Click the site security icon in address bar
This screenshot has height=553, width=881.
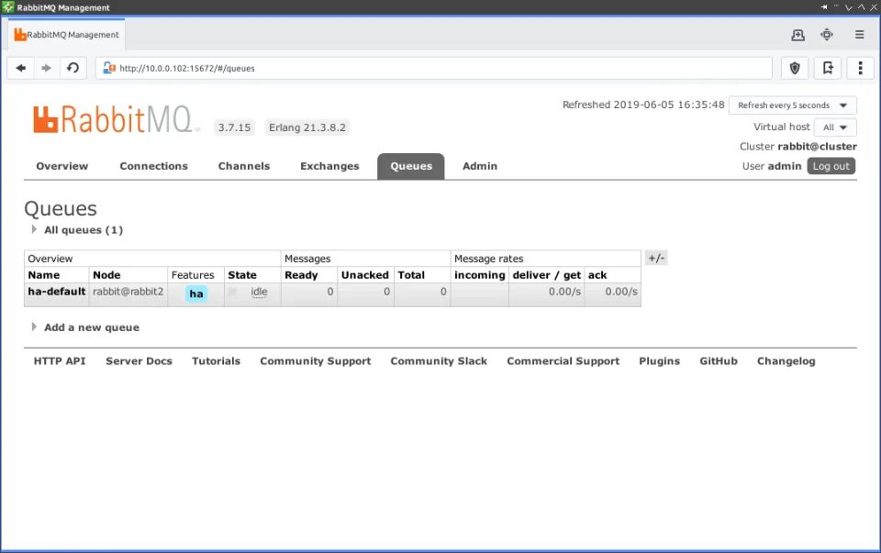pyautogui.click(x=109, y=68)
